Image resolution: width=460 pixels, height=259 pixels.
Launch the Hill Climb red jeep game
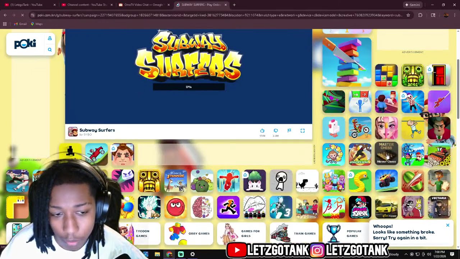97,154
